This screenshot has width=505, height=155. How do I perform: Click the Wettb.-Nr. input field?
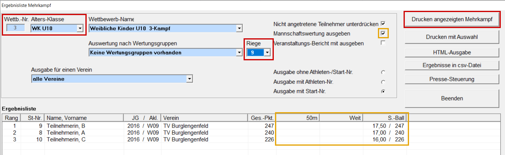pyautogui.click(x=15, y=28)
